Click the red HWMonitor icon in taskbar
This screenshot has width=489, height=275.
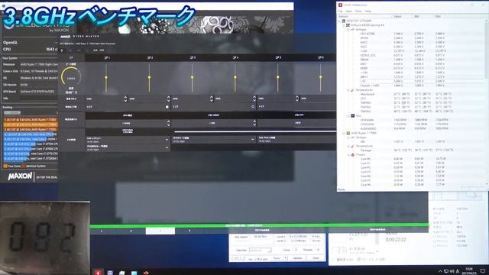98,272
